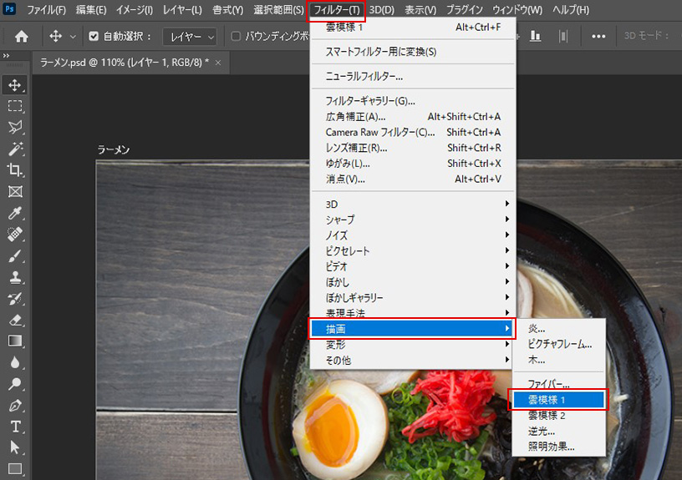Open the 編集(E) menu
Viewport: 682px width, 480px height.
[91, 9]
